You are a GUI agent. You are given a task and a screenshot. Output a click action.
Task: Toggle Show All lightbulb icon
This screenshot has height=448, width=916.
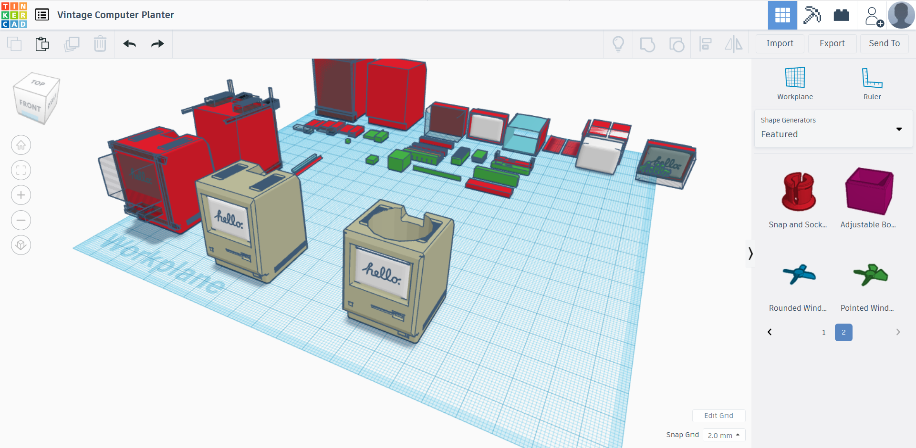coord(618,44)
